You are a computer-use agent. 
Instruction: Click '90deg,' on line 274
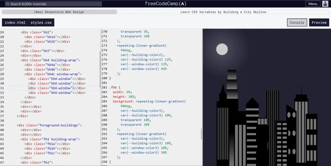pos(126,50)
